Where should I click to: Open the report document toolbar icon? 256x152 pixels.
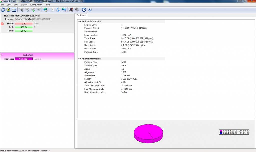point(52,10)
